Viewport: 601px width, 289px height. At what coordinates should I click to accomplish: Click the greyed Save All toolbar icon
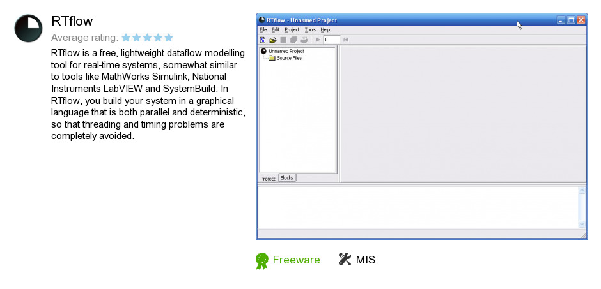(x=293, y=40)
